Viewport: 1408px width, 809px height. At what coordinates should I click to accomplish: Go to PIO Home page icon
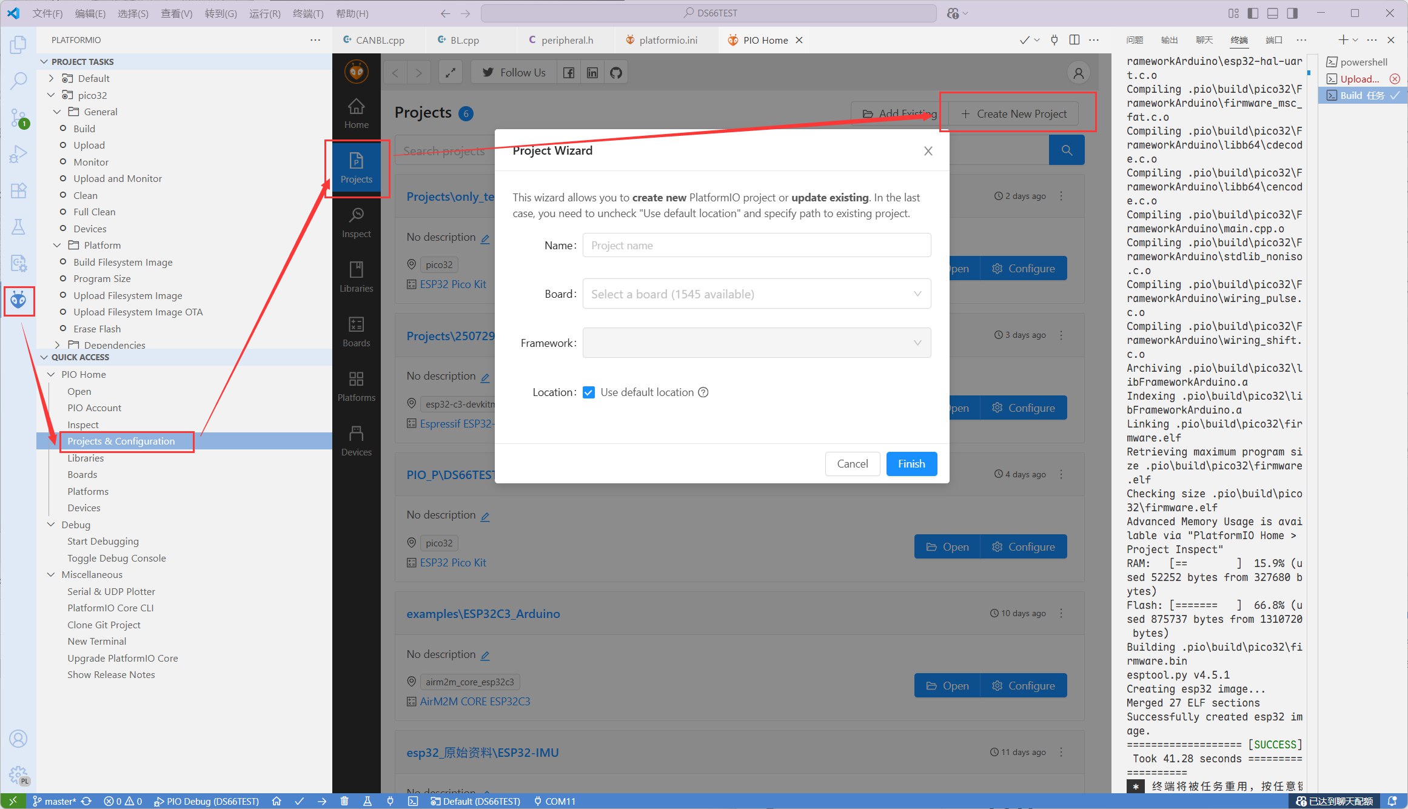point(356,113)
